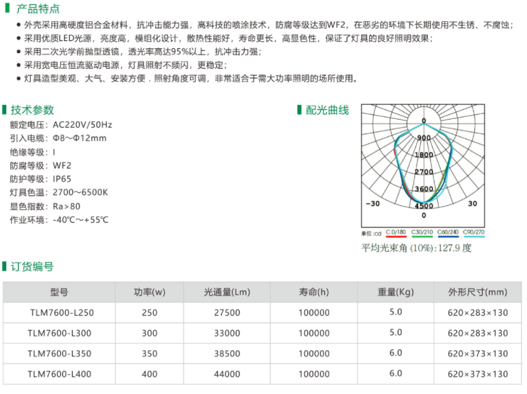
Task: Click the green marker beside 订货编号 heading
Action: coord(6,267)
